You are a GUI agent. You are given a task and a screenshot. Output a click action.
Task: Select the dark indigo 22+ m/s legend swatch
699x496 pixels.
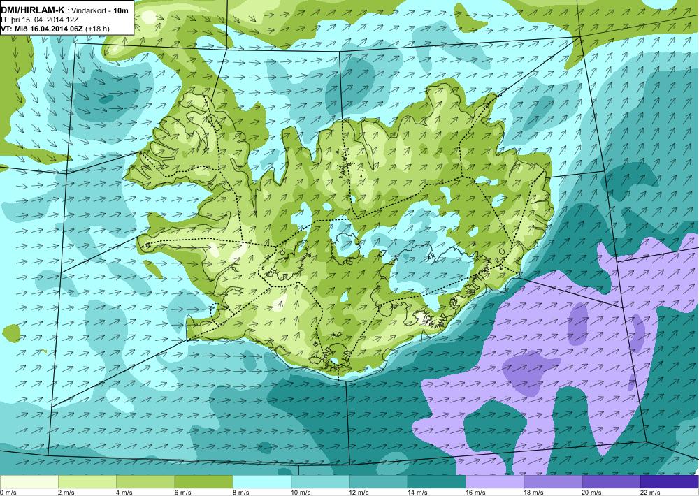[x=669, y=482]
